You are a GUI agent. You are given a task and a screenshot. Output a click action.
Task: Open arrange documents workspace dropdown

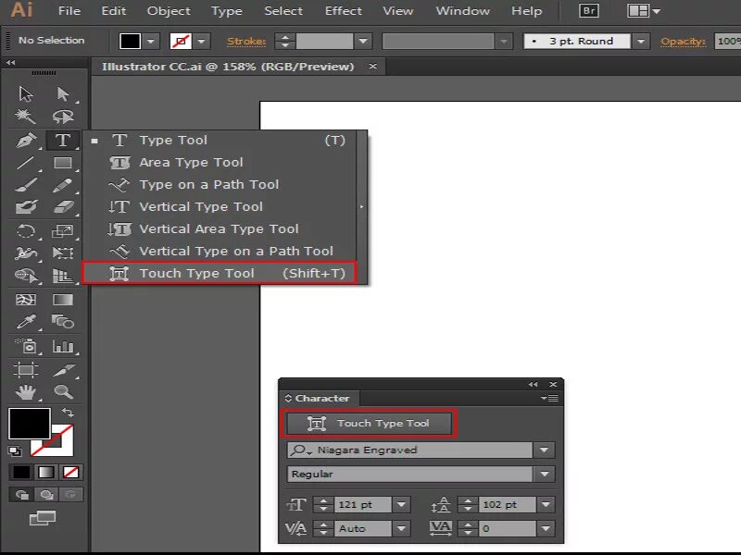pyautogui.click(x=644, y=10)
